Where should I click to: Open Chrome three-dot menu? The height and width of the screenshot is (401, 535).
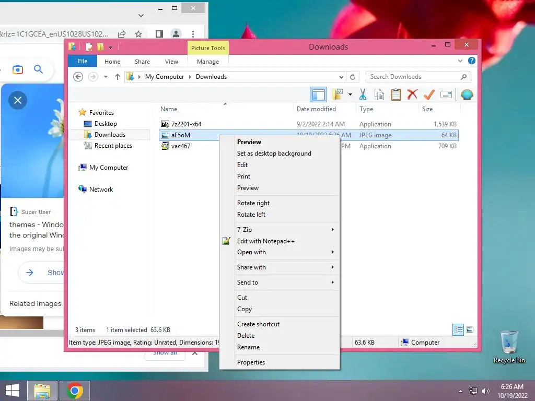coord(193,34)
